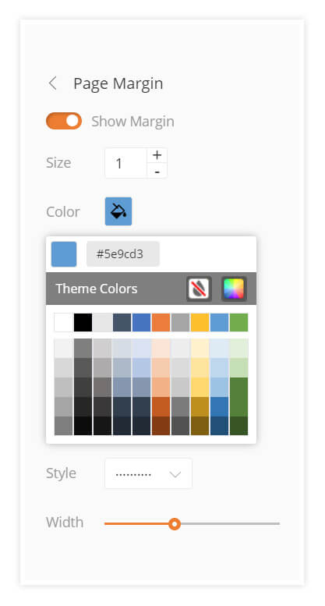Increase margin size with the plus button

(157, 155)
